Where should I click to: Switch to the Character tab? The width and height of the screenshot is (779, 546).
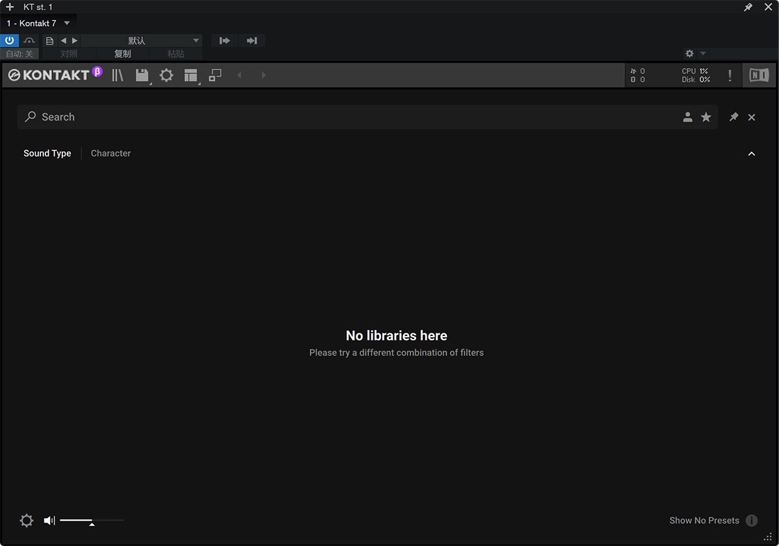(110, 153)
